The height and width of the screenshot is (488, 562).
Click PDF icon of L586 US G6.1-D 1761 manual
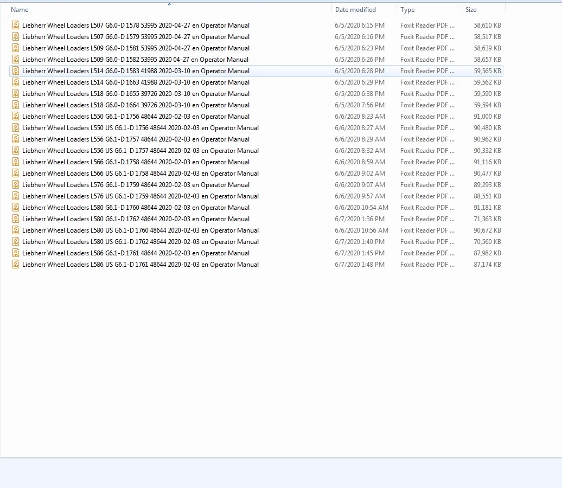tap(16, 264)
